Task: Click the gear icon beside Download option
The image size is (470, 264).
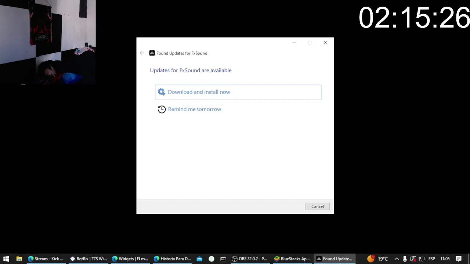Action: click(x=162, y=92)
